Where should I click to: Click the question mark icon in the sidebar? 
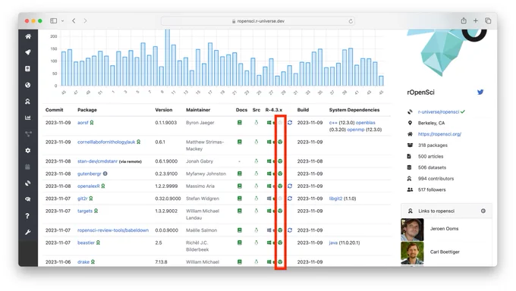[x=28, y=216]
